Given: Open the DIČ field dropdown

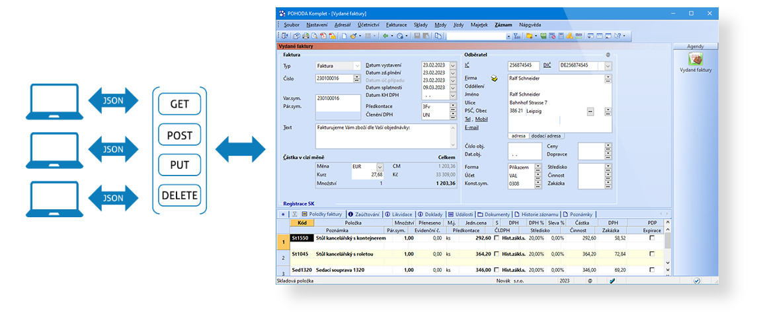Looking at the screenshot, I should click(608, 66).
